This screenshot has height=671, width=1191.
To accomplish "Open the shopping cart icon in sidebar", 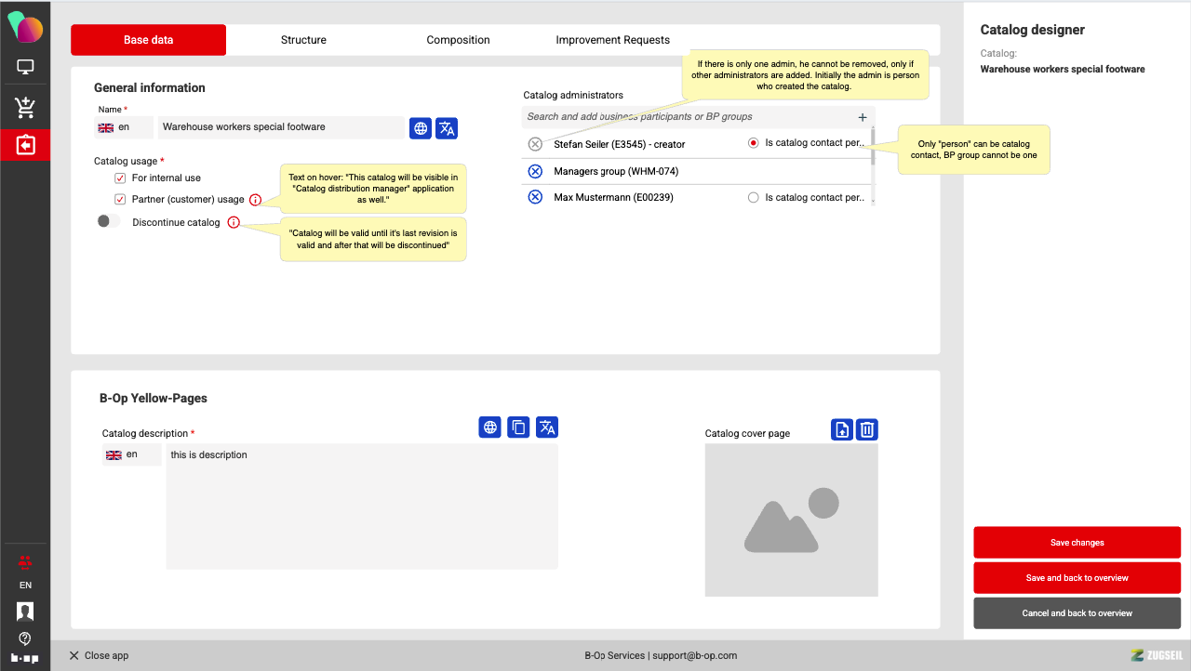I will 25,108.
